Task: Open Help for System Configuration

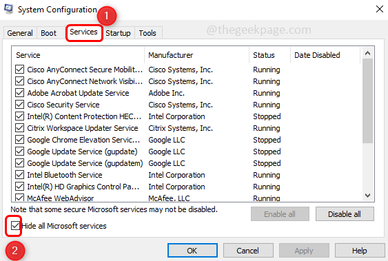Action: coord(360,251)
